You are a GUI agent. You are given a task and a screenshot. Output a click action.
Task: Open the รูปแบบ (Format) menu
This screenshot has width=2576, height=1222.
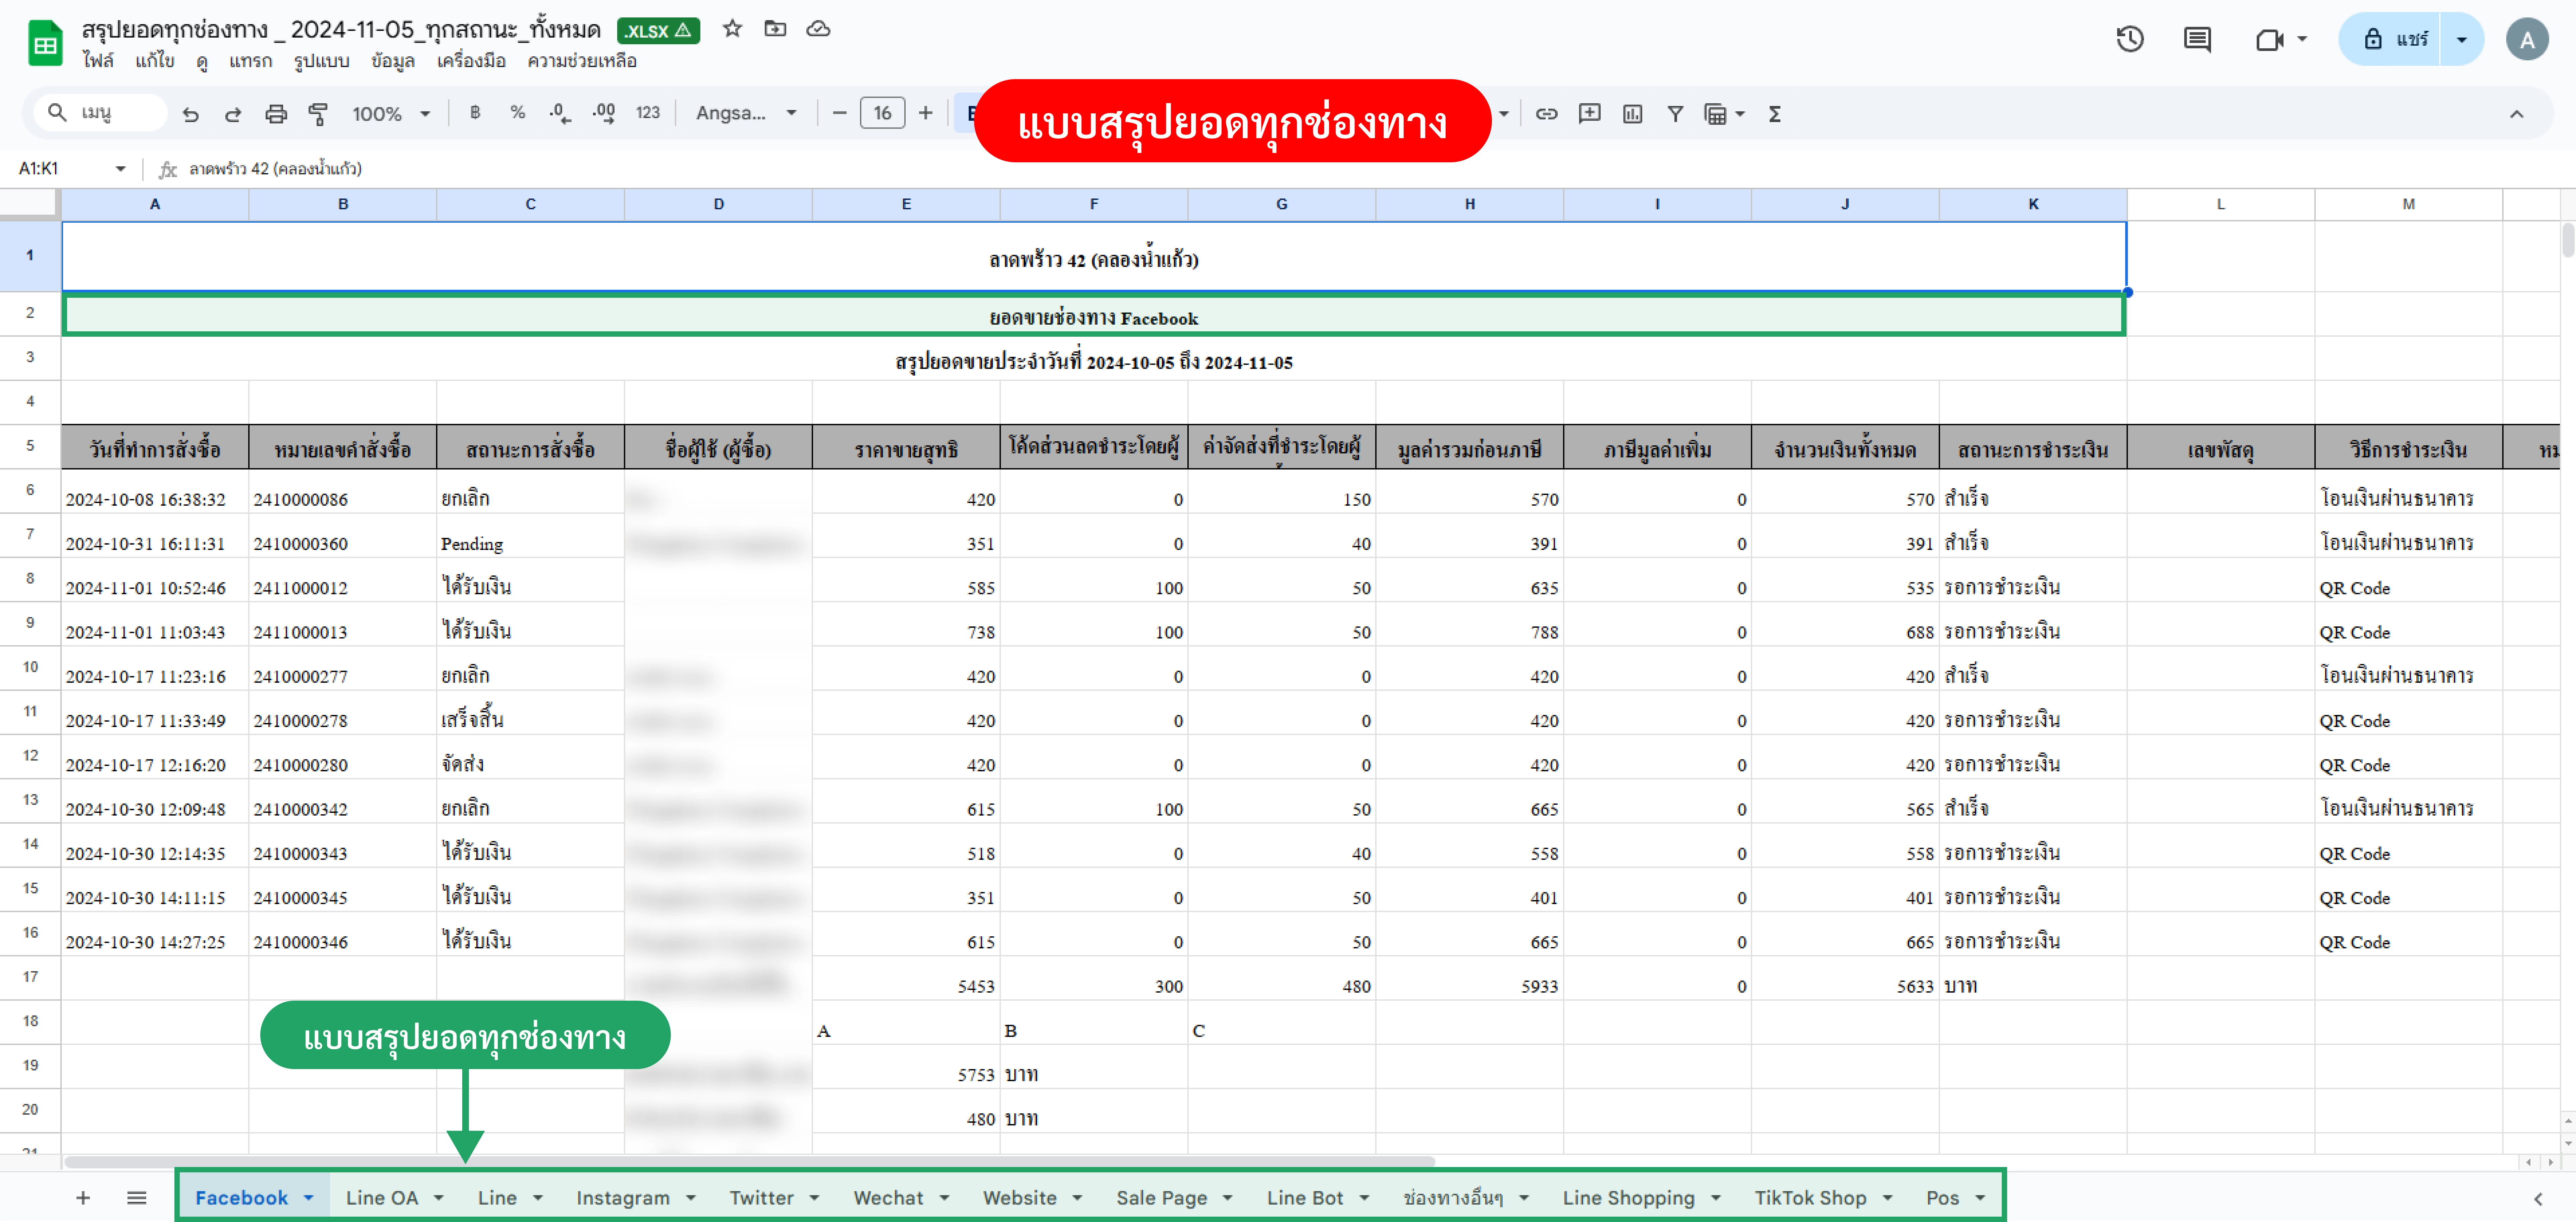coord(321,61)
